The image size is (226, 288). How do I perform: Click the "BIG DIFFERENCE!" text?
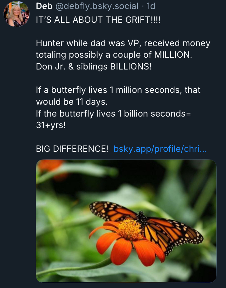(72, 149)
